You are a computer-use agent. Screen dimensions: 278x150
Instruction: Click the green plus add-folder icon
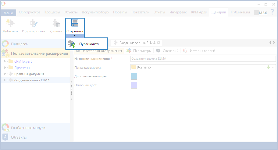point(268,67)
